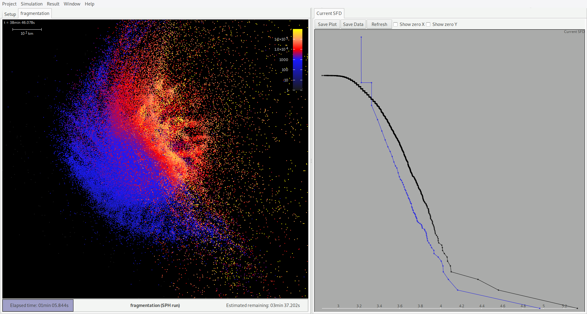Click the '1.0×10⁴' palette tick label
The image size is (587, 314).
pyautogui.click(x=281, y=49)
